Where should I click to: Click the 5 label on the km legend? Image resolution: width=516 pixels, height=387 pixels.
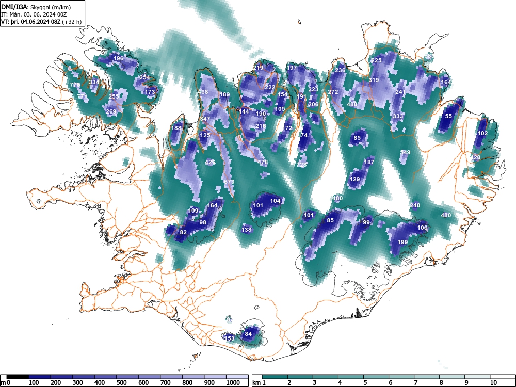coord(365,383)
